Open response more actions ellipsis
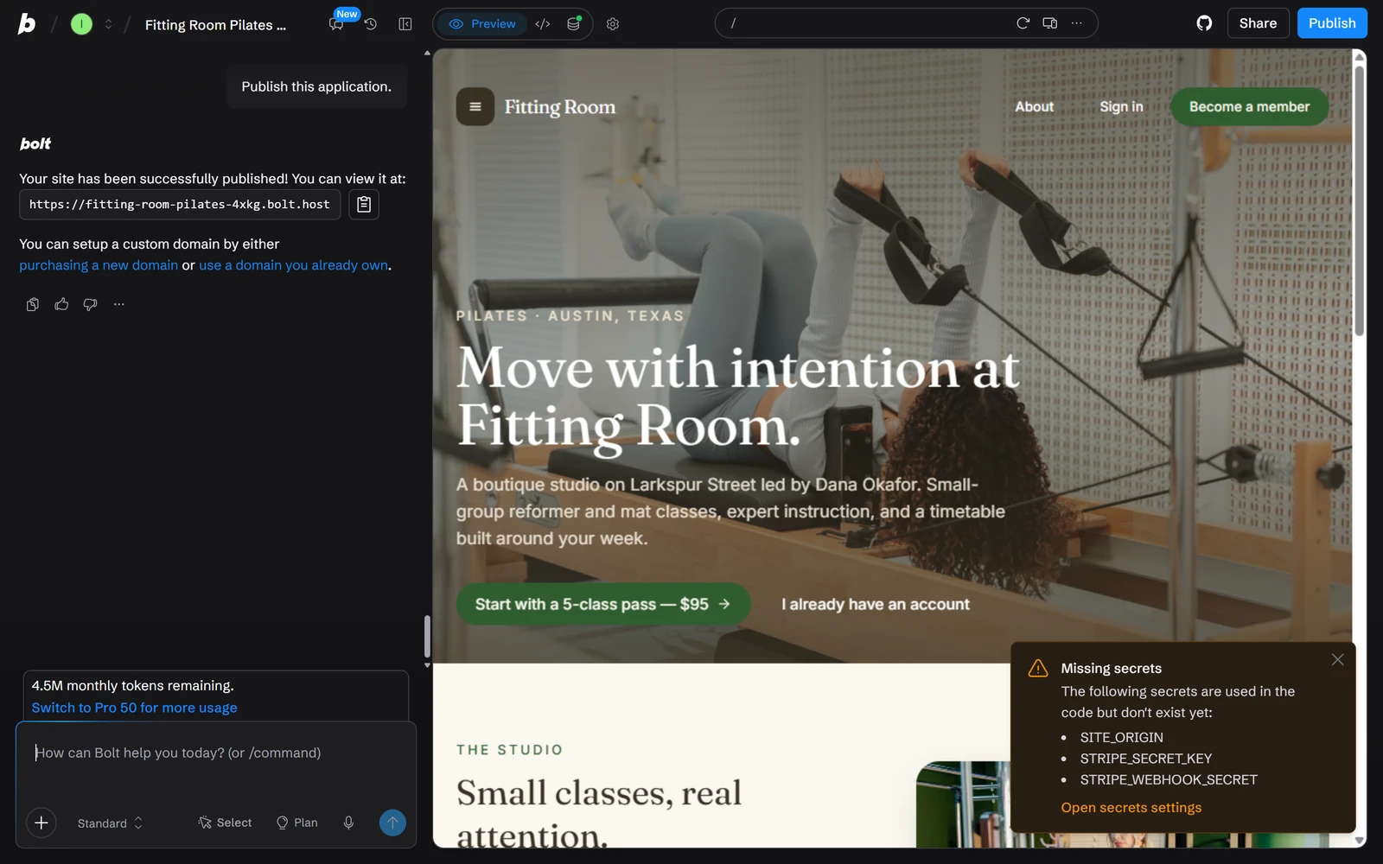The height and width of the screenshot is (864, 1383). coord(119,304)
